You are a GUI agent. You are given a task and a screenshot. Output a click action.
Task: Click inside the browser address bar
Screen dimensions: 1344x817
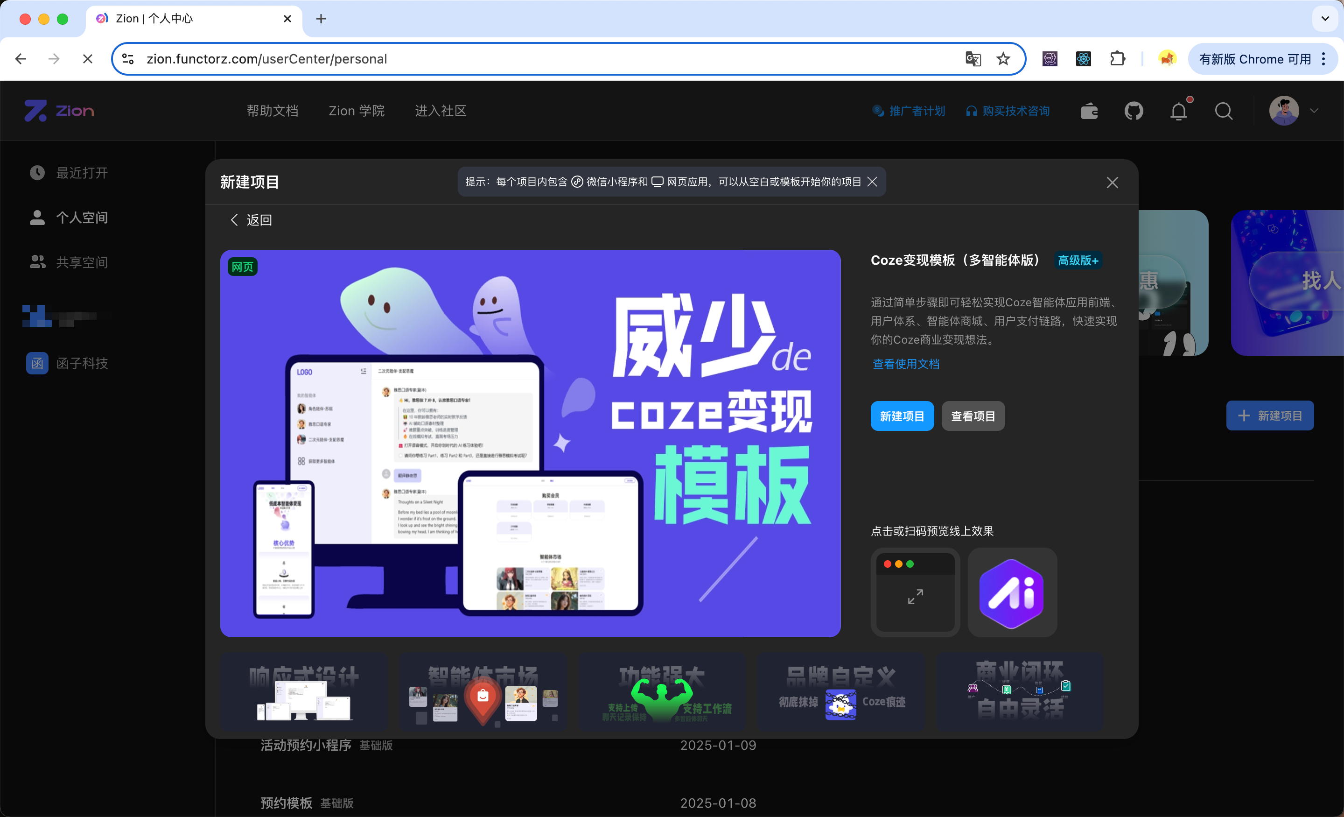tap(382, 59)
